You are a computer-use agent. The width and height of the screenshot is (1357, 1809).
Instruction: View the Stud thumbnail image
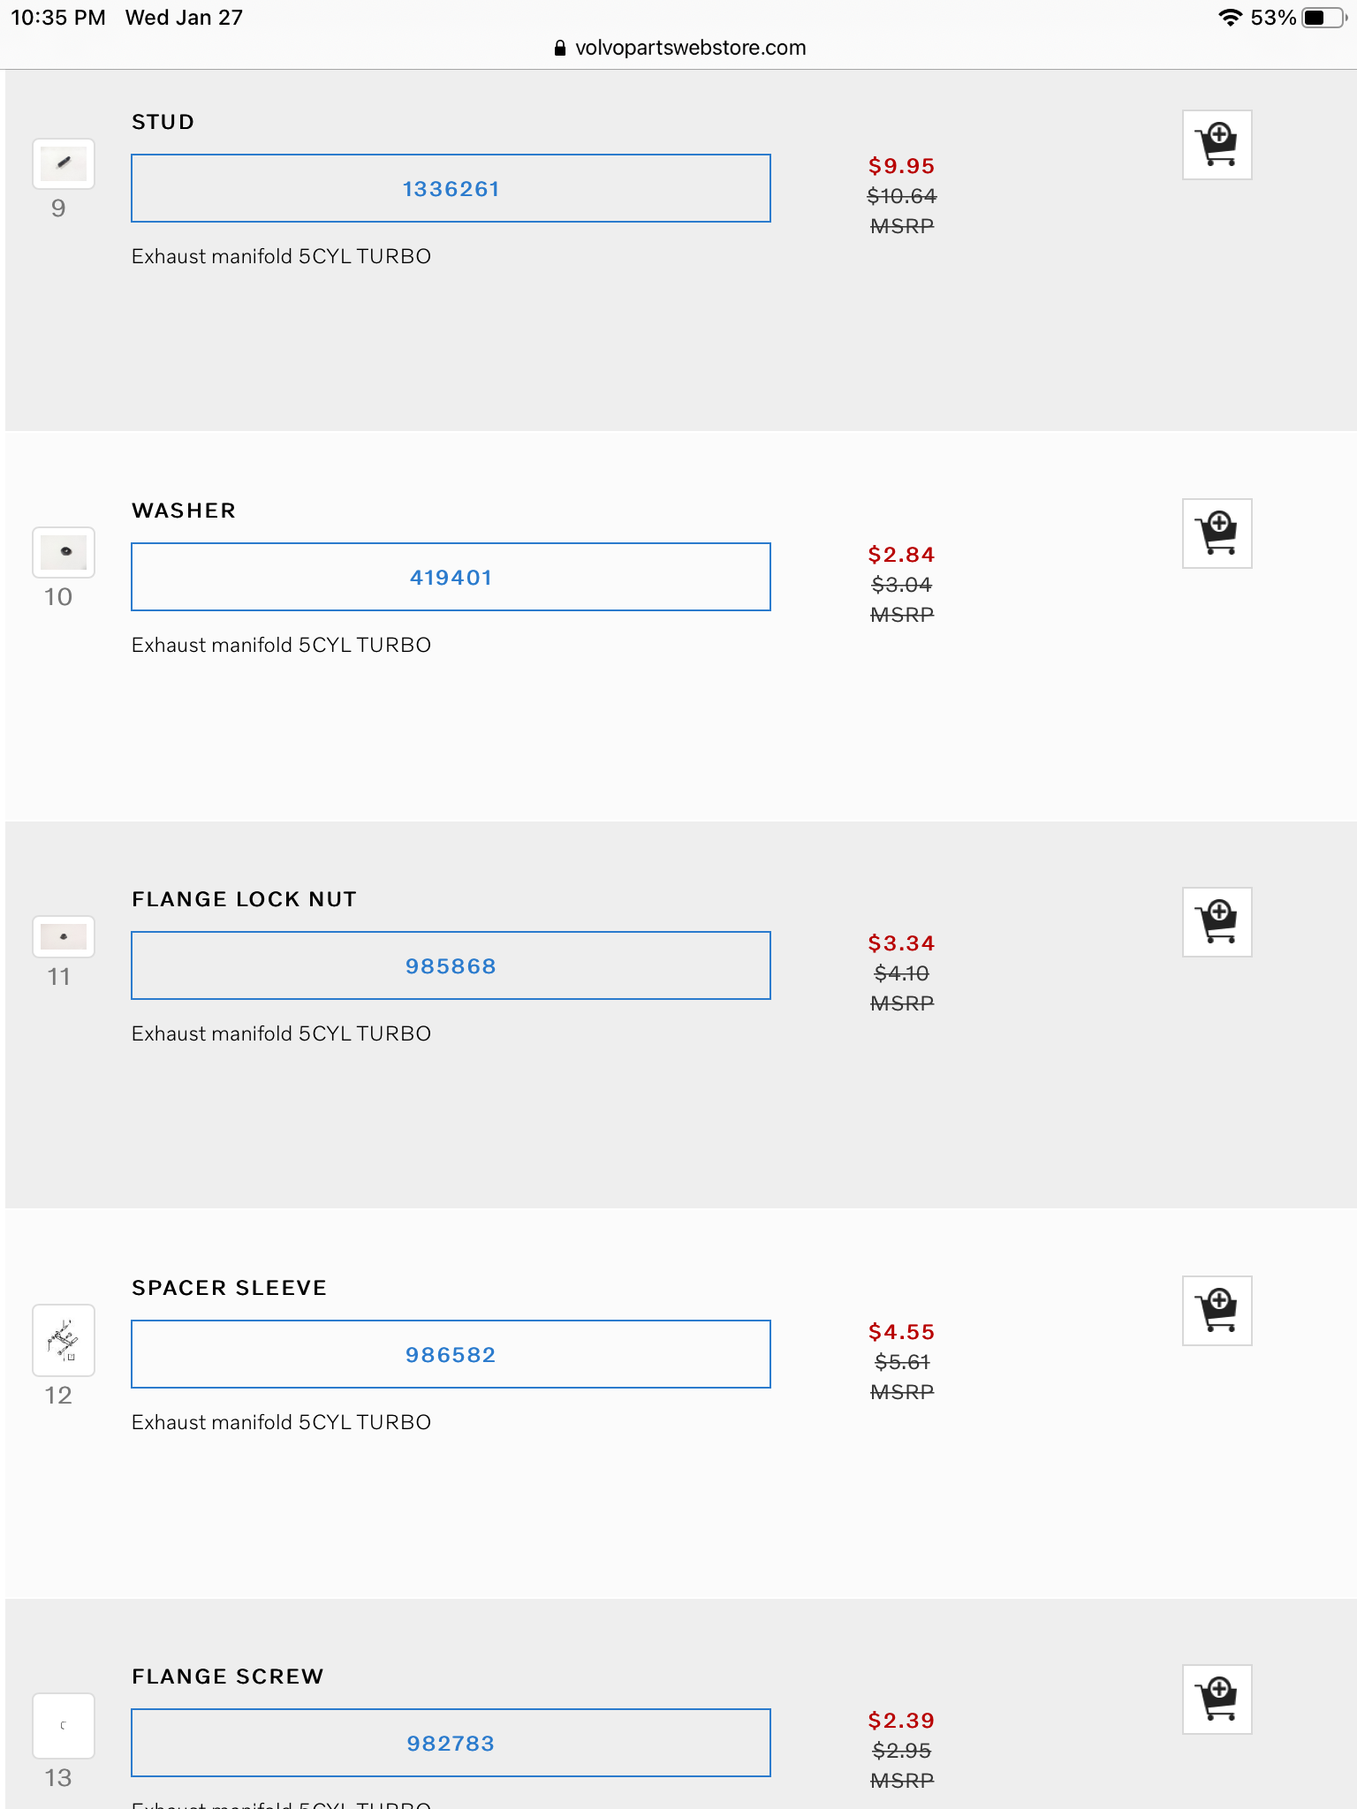tap(64, 164)
